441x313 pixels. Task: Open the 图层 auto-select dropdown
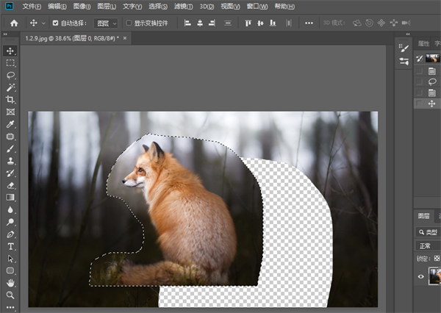pyautogui.click(x=106, y=23)
